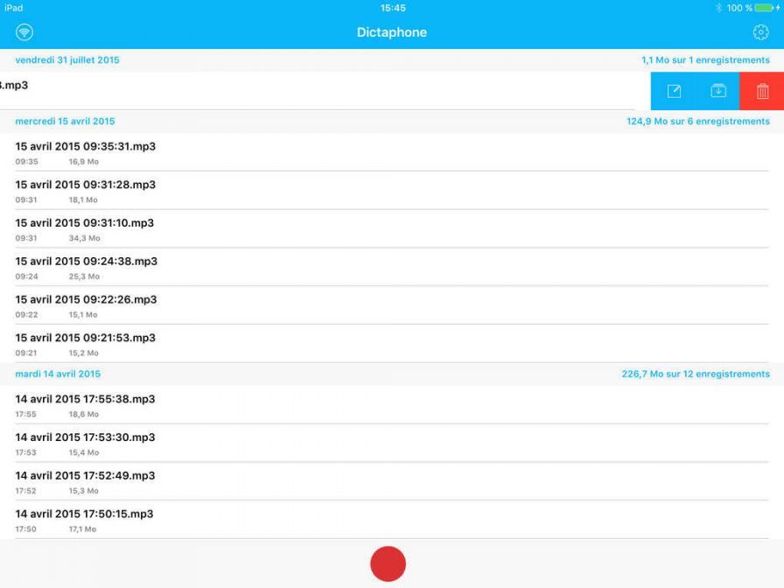Start recording with the red circle button
The height and width of the screenshot is (588, 784).
(x=388, y=563)
